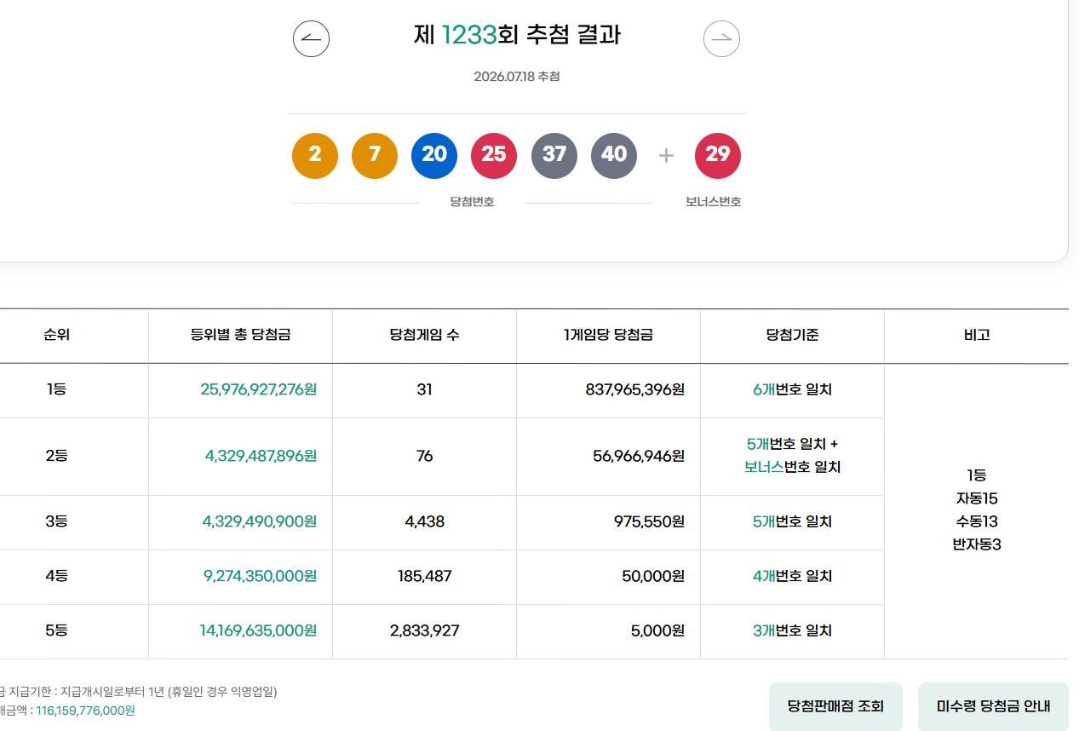Click the 보너스번호 label

coord(714,203)
